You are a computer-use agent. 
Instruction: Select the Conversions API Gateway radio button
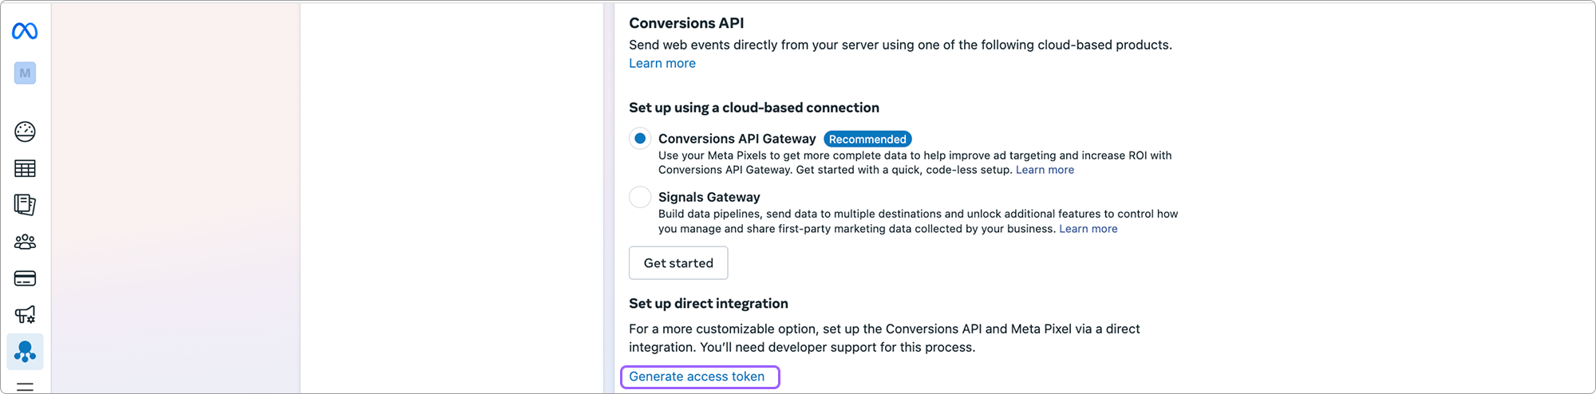[640, 139]
